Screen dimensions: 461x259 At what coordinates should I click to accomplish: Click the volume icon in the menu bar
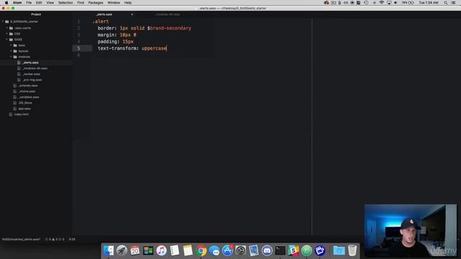click(x=395, y=3)
